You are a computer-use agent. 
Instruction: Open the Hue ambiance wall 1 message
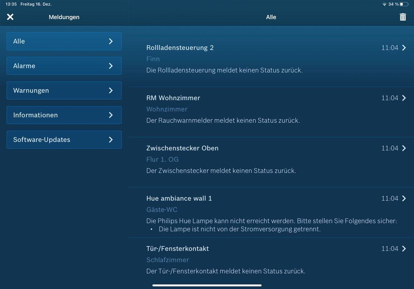[x=179, y=198]
